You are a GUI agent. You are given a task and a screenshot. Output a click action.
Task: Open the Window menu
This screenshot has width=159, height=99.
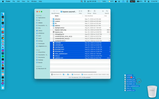[x=34, y=1]
